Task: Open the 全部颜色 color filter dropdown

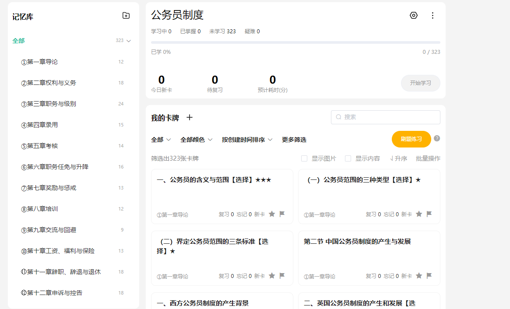Action: pos(197,140)
